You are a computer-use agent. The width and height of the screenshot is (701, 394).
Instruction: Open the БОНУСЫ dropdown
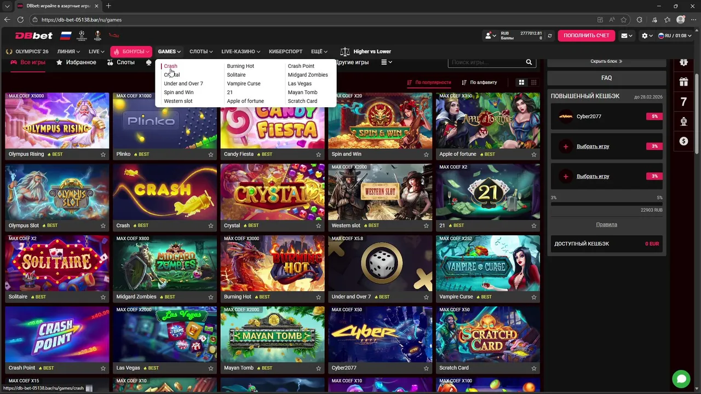tap(131, 51)
